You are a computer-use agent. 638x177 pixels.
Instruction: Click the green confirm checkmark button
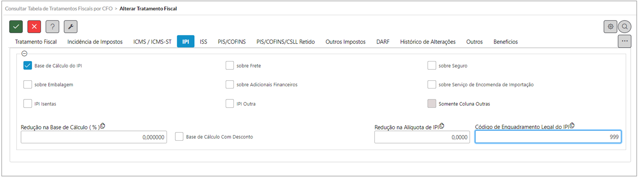tap(16, 27)
